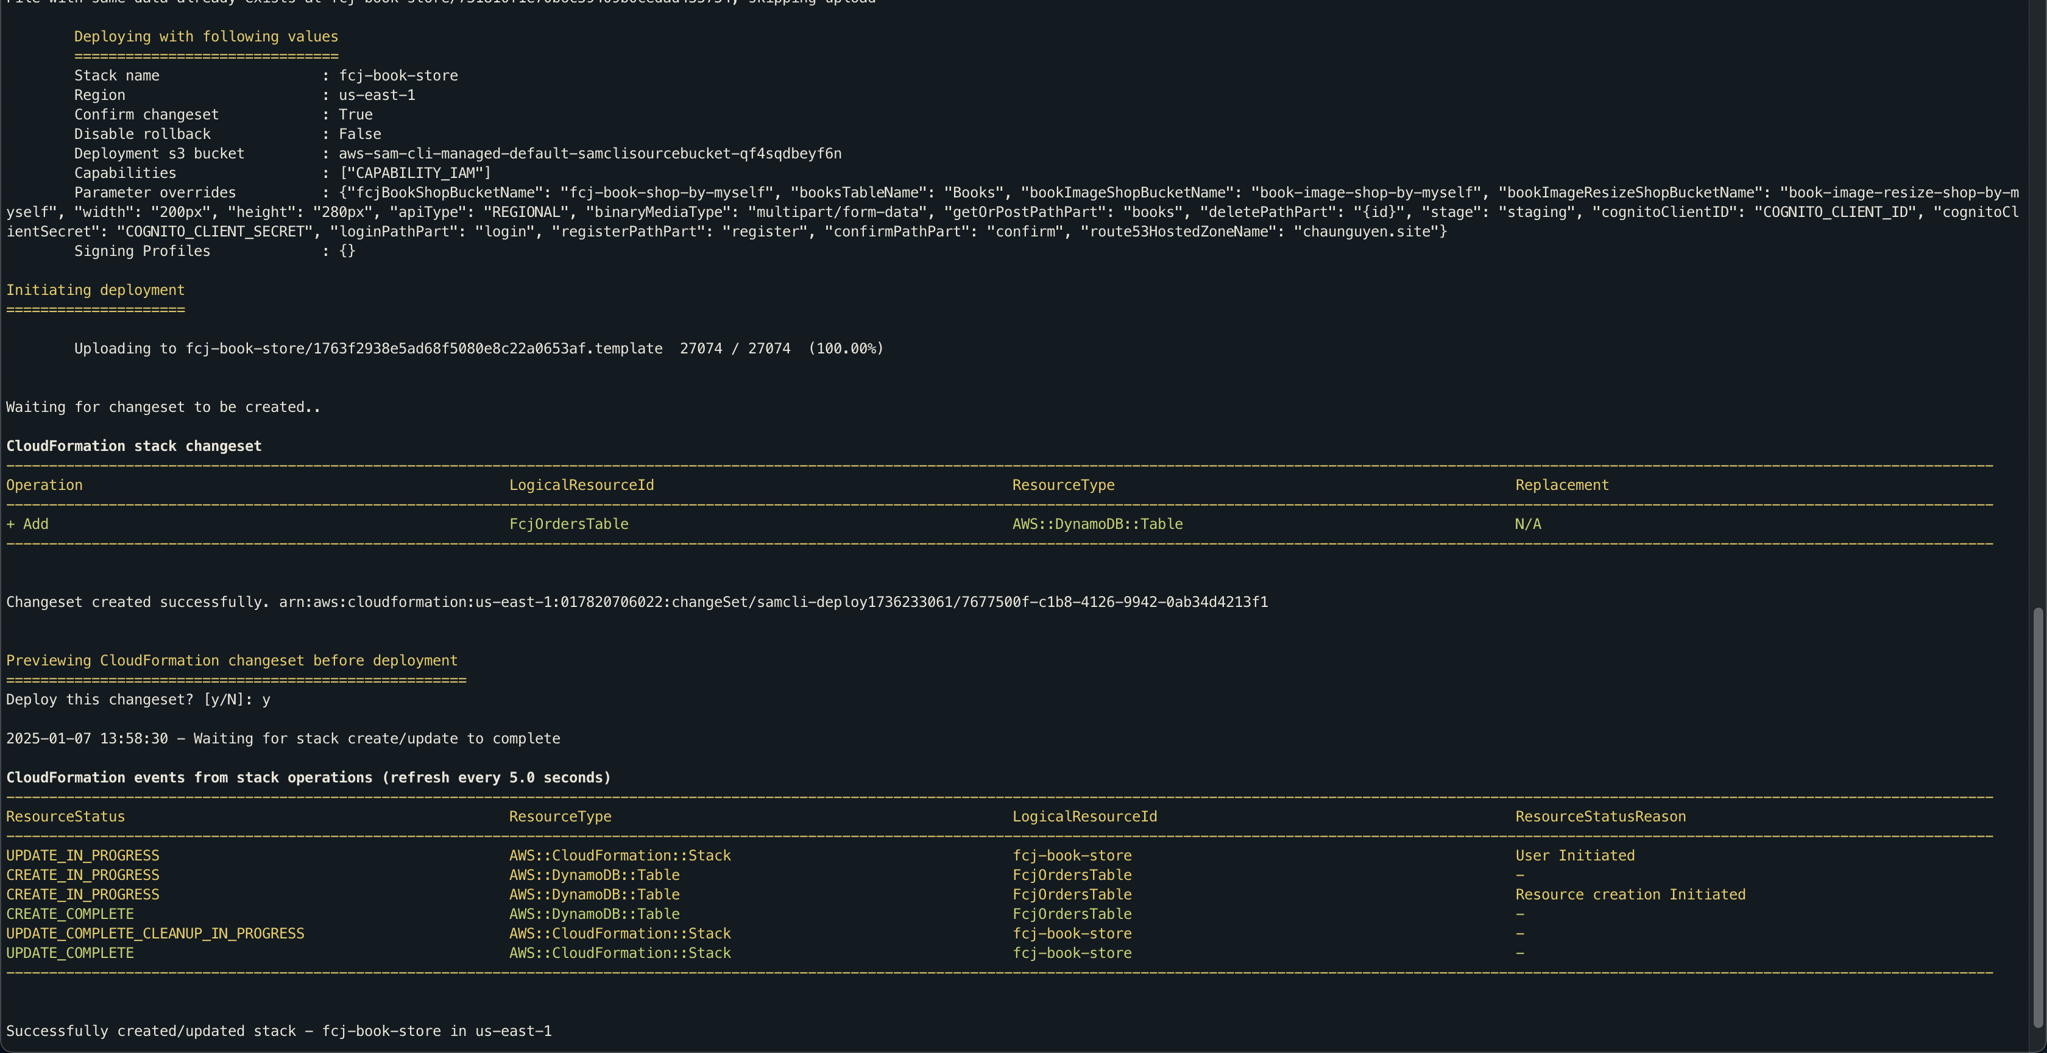
Task: Click the 'Signing Profiles' label
Action: pyautogui.click(x=142, y=251)
